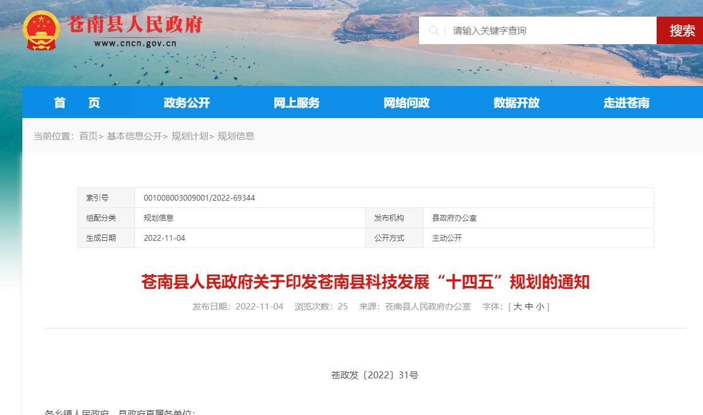Click the magnifier icon in the search bar
703x415 pixels.
(435, 30)
